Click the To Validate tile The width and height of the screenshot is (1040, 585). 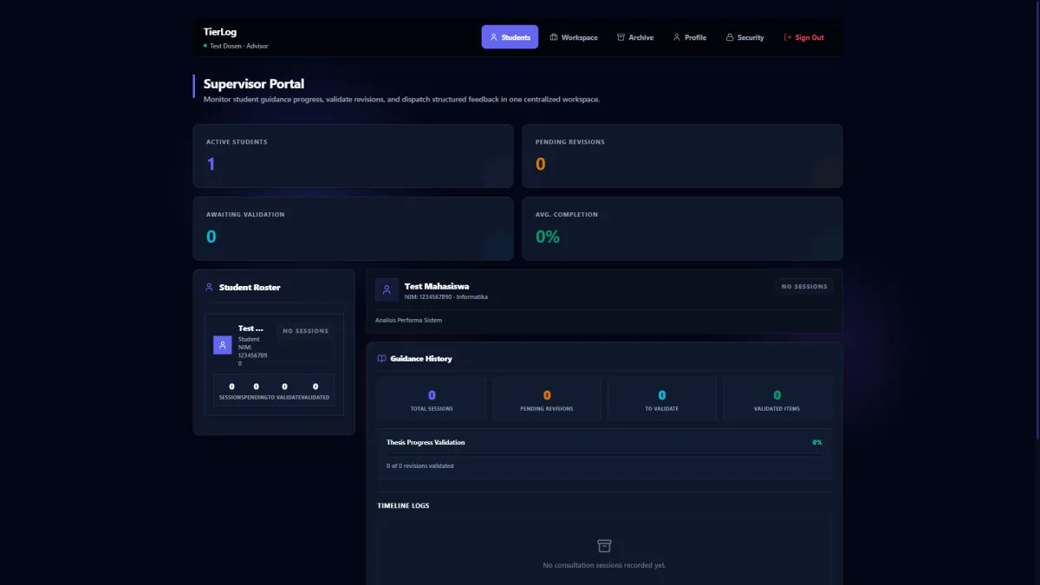pyautogui.click(x=662, y=400)
